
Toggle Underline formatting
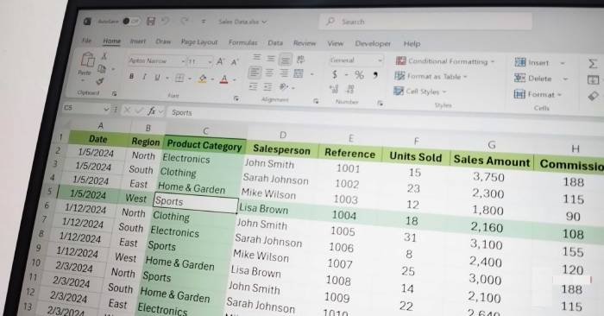(157, 78)
